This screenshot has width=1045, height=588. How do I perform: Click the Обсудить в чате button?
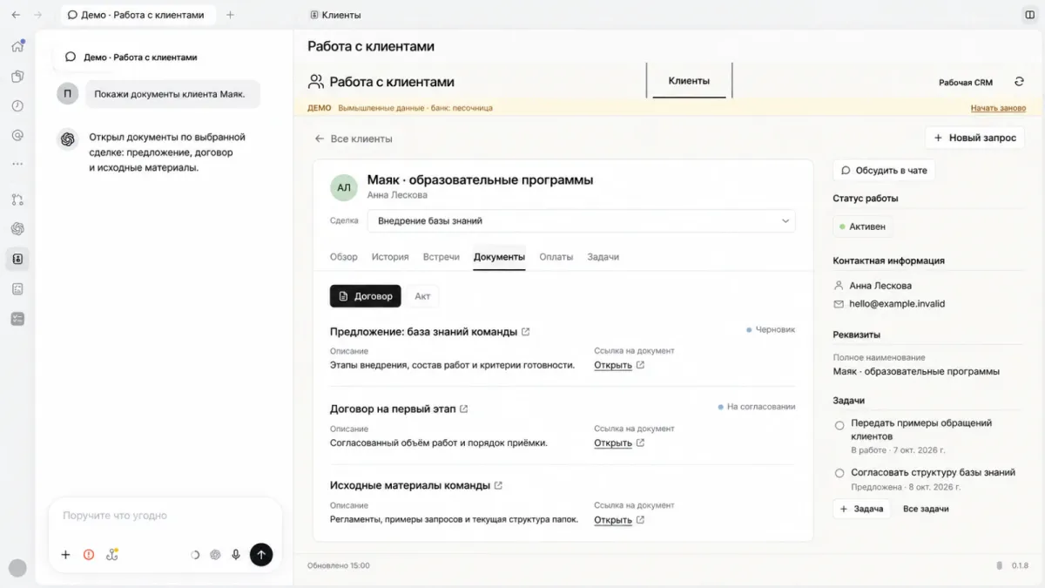pos(884,171)
